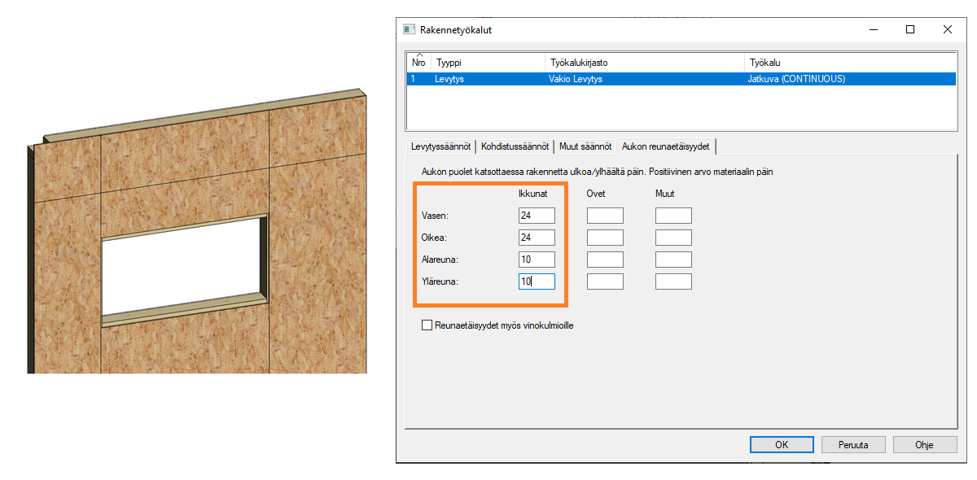The image size is (977, 480).
Task: Click the Yläreuna field under Muut
Action: [673, 281]
